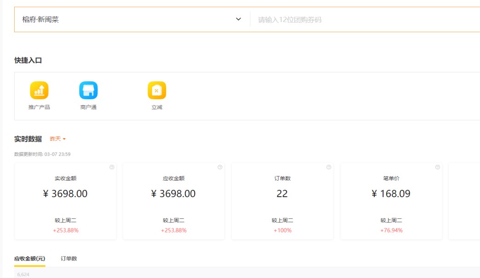Click the 推广产品 label text

[x=39, y=108]
